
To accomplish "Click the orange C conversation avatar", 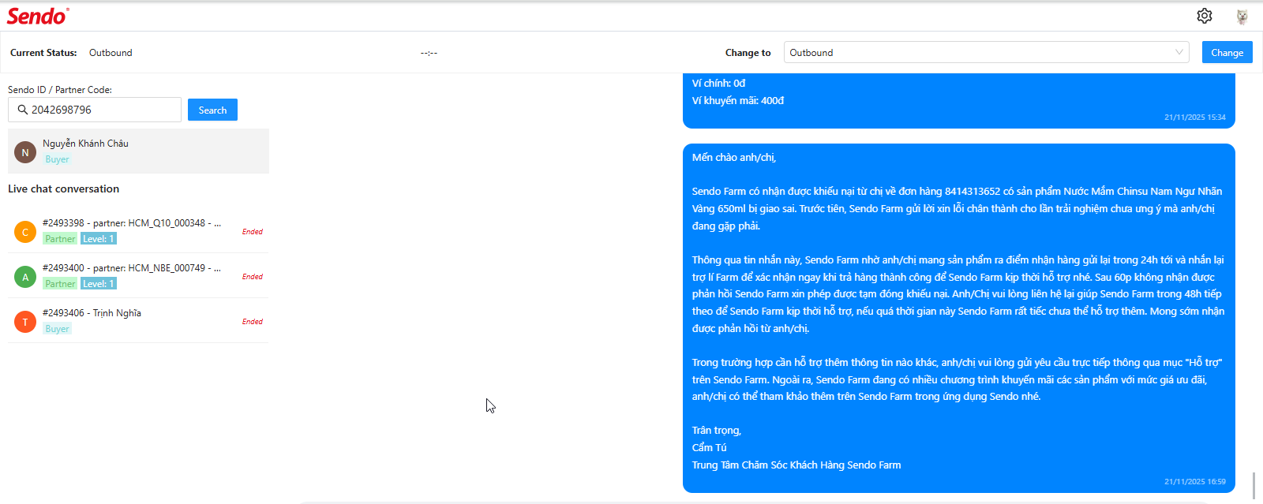I will [25, 232].
